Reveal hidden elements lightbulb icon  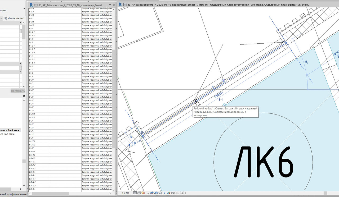pyautogui.click(x=164, y=193)
